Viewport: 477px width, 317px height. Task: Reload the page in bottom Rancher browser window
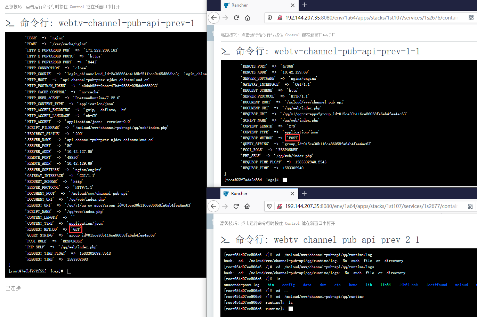(x=236, y=206)
